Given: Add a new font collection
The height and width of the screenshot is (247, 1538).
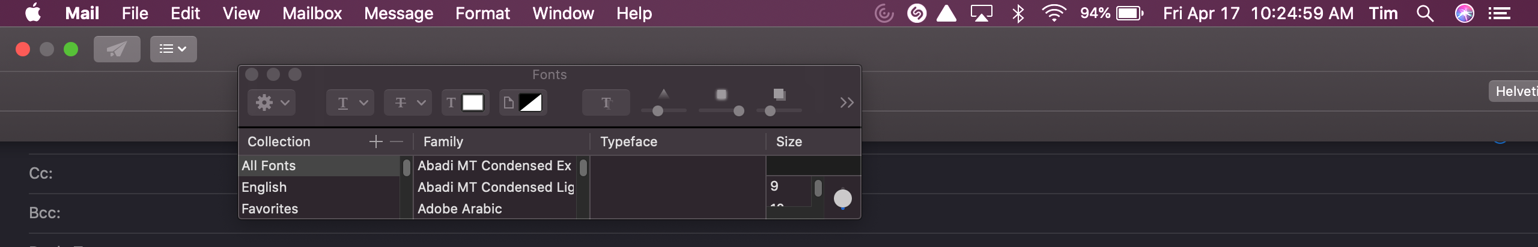Looking at the screenshot, I should tap(375, 141).
